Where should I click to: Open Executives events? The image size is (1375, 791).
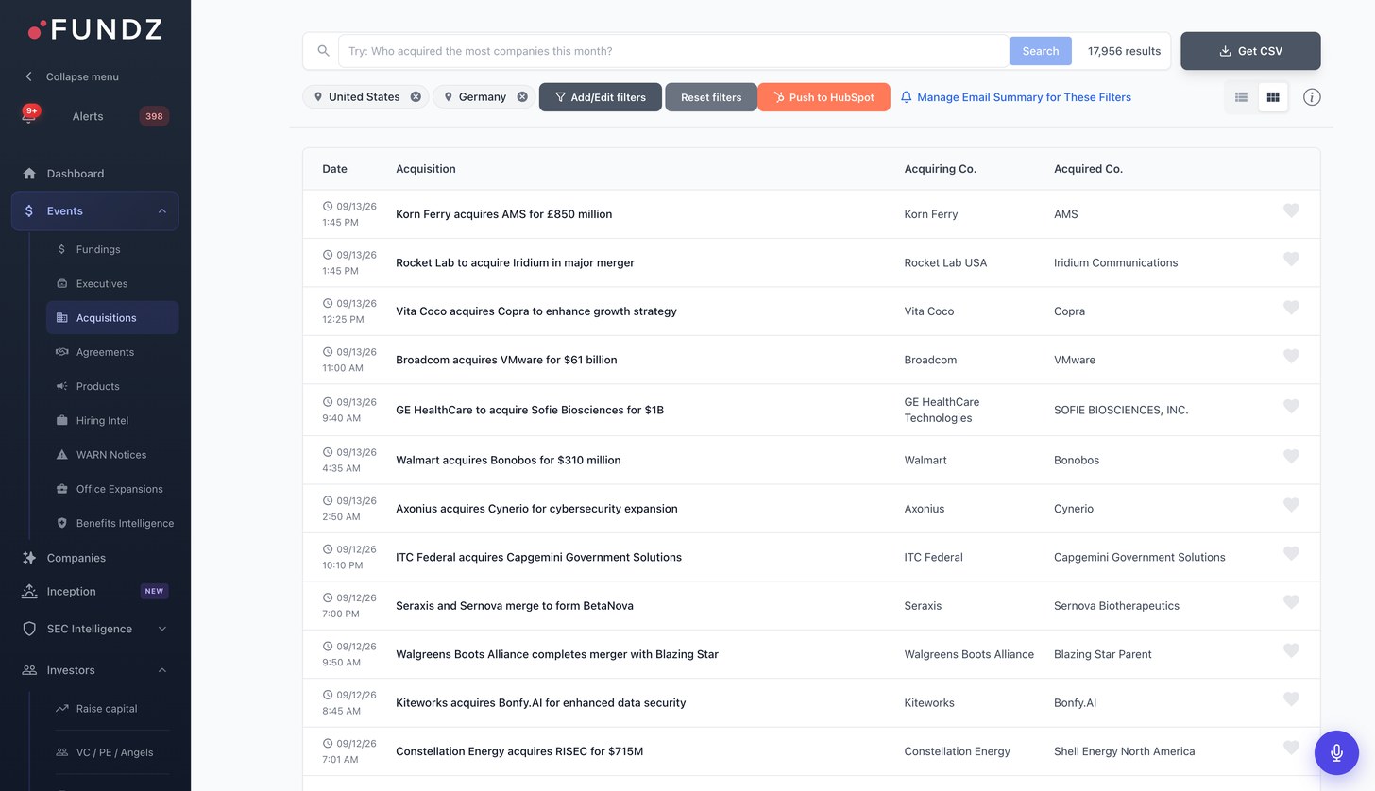pyautogui.click(x=102, y=284)
